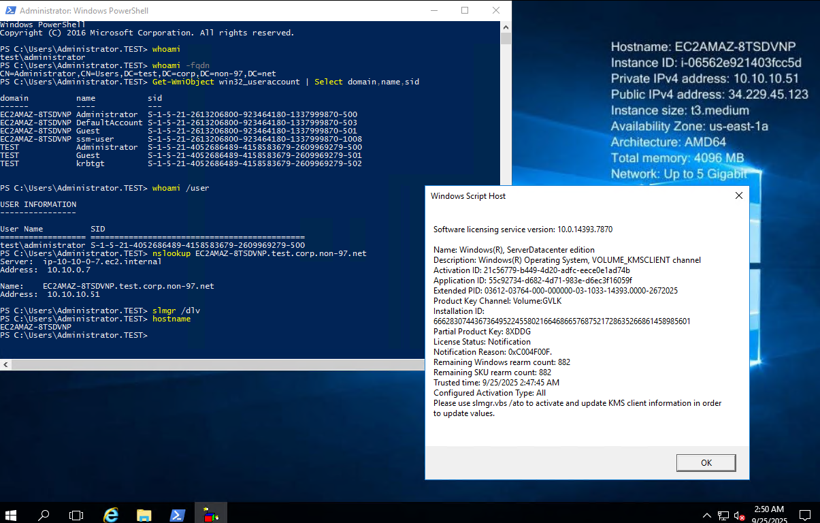Click 'Notification Reason: 0xC004F00F' line
820x523 pixels.
tap(493, 352)
